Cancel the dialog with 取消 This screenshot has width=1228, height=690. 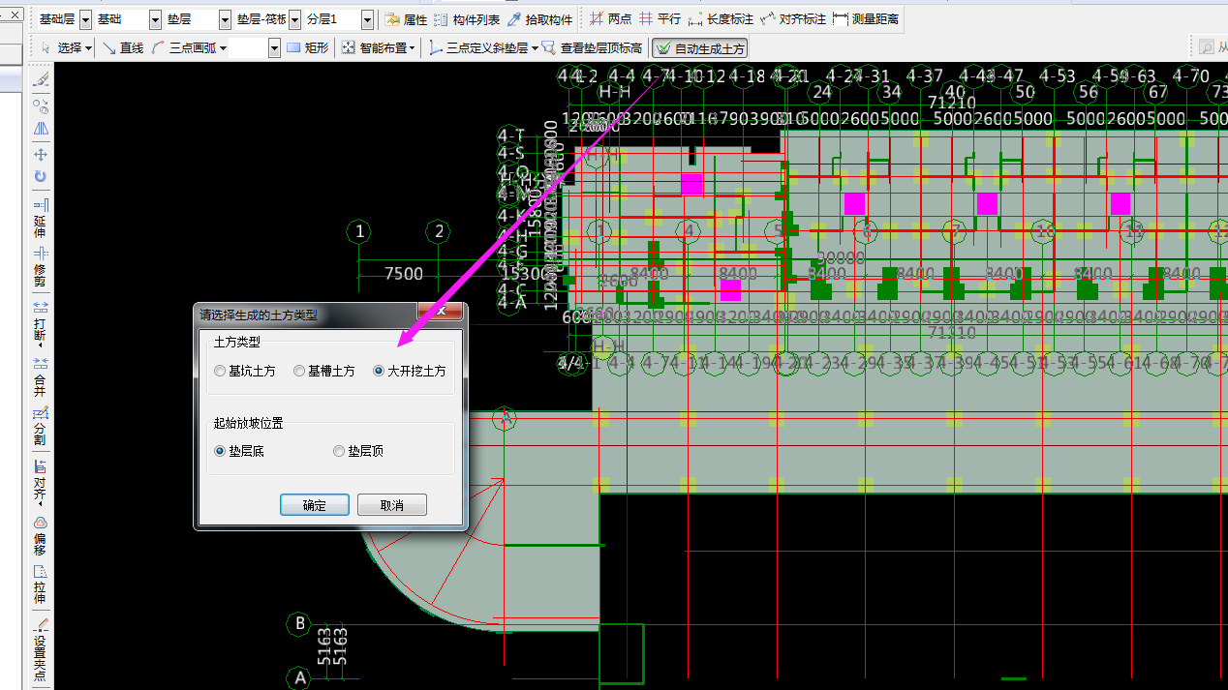tap(392, 505)
